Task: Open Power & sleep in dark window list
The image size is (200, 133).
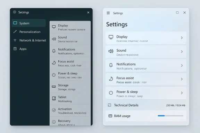Action: (x=70, y=75)
